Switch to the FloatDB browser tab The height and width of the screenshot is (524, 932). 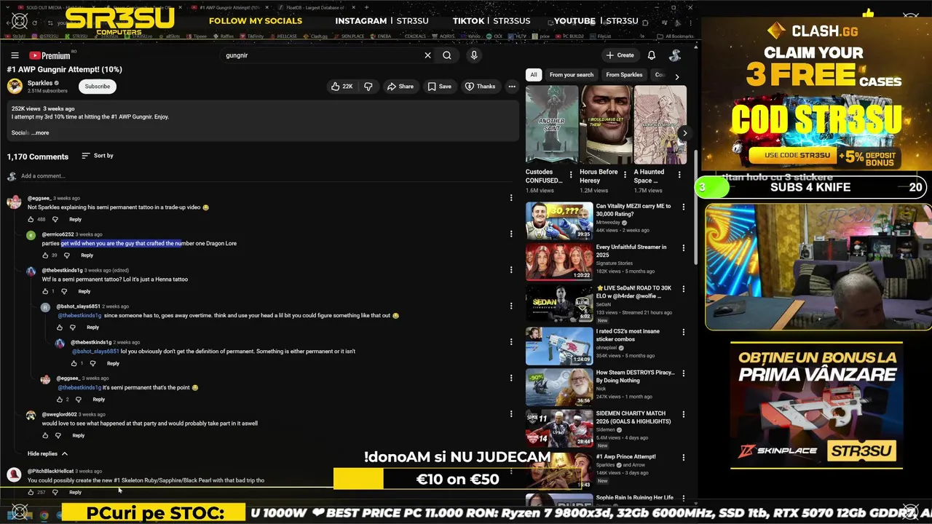(316, 7)
